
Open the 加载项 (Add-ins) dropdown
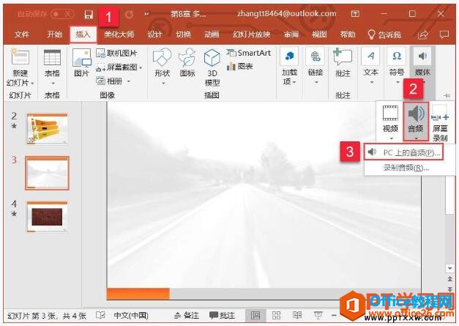tap(289, 67)
